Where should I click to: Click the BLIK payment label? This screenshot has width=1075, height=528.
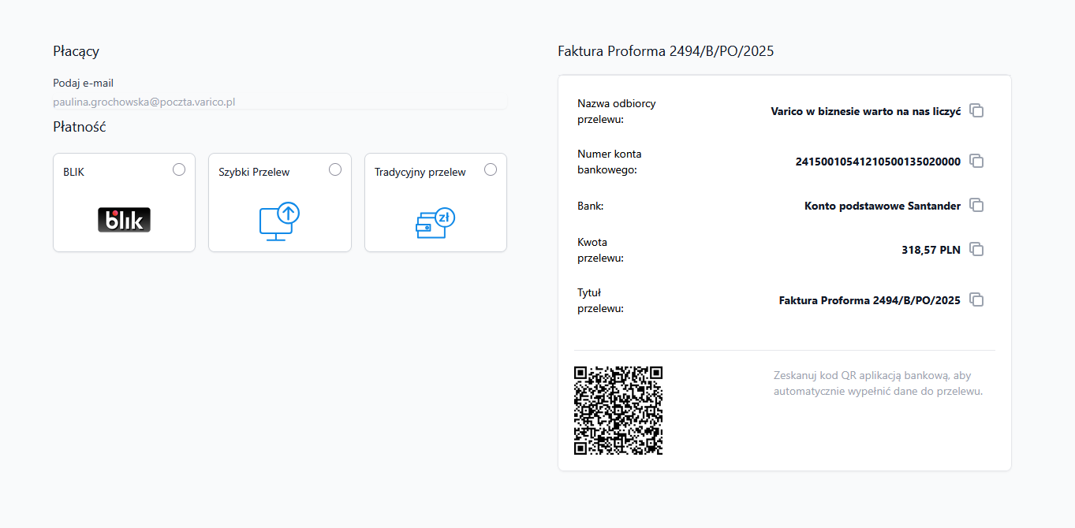[74, 172]
